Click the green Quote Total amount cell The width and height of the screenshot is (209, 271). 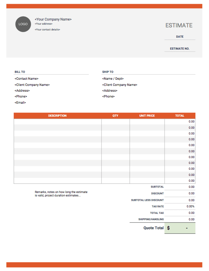pyautogui.click(x=180, y=228)
